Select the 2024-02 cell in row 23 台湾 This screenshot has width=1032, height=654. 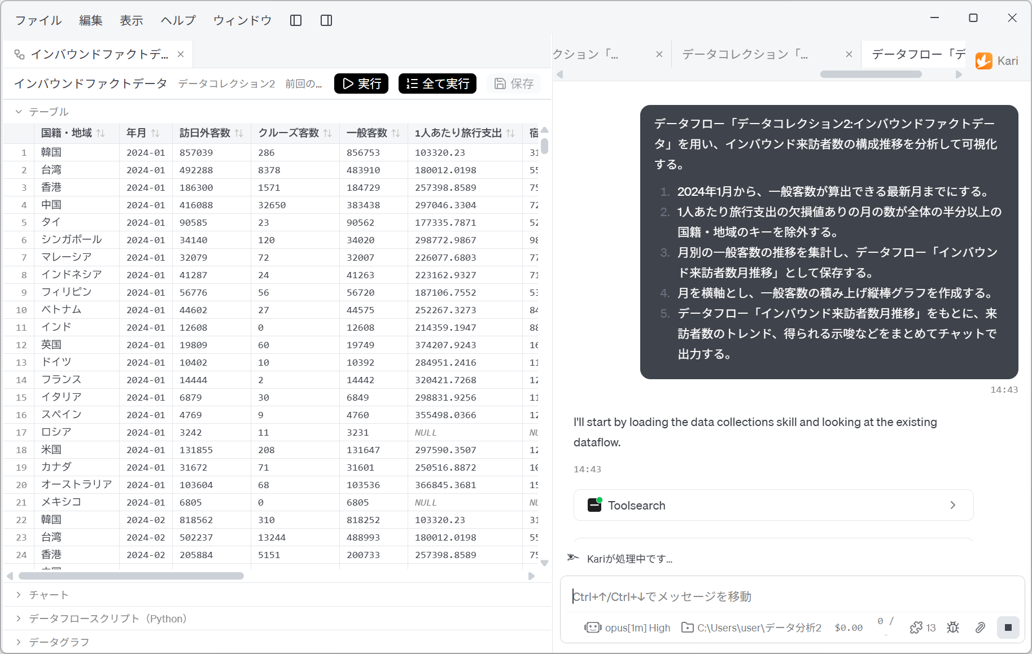146,537
